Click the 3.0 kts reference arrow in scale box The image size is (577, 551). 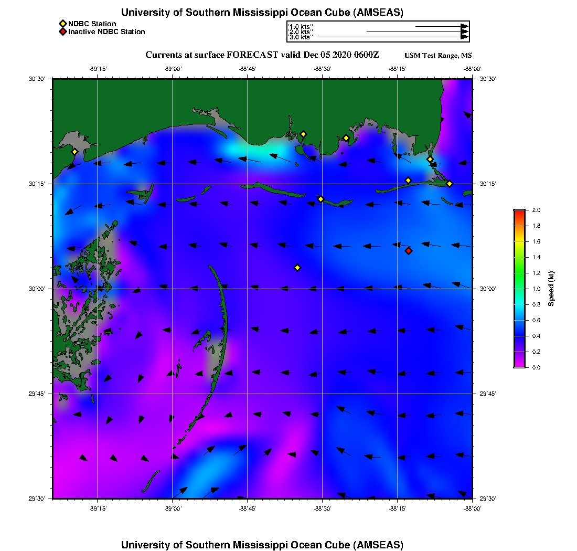[393, 37]
